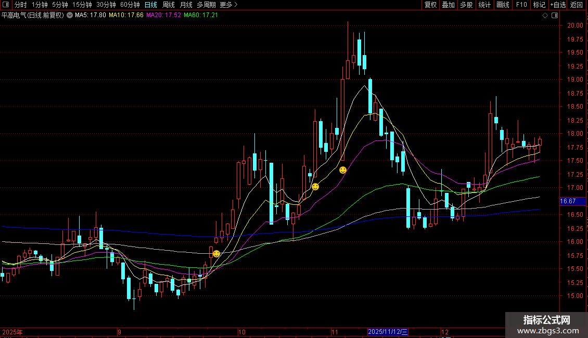This screenshot has height=338, width=588.
Task: Switch to 月线 monthly chart
Action: click(x=186, y=5)
